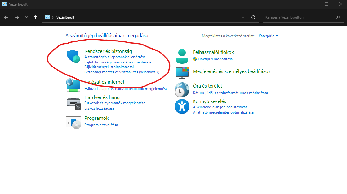The image size is (347, 194).
Task: Click the Könnyű kezelés accessibility icon
Action: point(182,106)
